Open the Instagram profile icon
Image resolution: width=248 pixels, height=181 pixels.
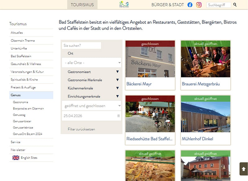coord(199,5)
